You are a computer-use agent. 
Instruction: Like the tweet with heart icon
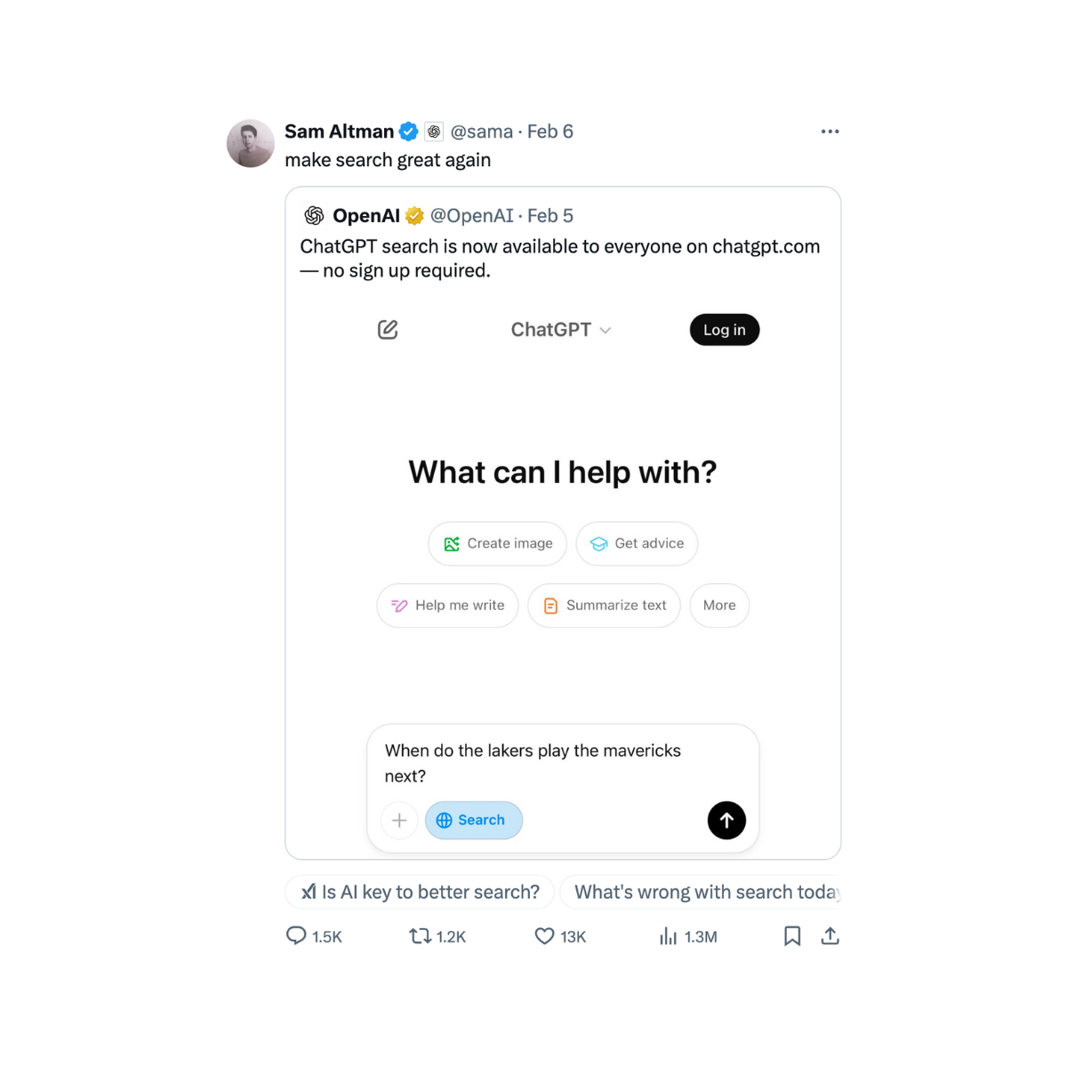click(x=544, y=935)
